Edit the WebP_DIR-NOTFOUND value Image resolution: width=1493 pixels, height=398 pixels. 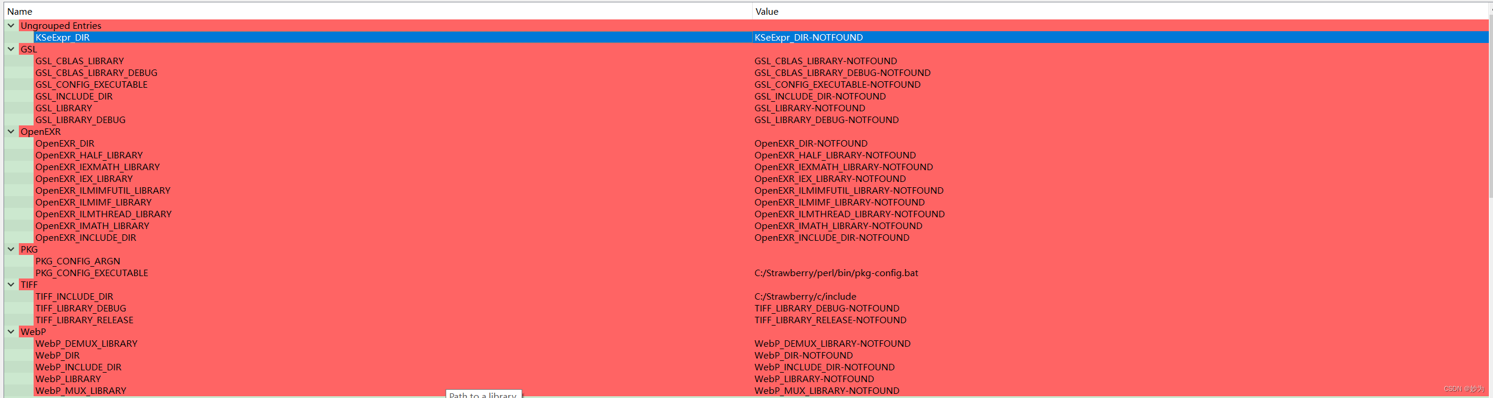(x=803, y=356)
